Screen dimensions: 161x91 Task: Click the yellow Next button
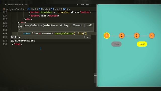[x=142, y=44]
